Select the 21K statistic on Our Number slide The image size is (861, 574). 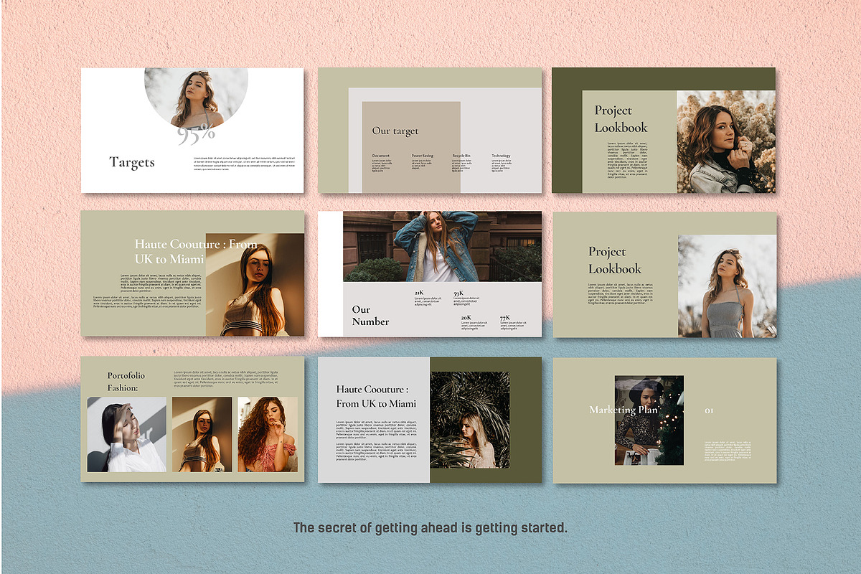(418, 294)
